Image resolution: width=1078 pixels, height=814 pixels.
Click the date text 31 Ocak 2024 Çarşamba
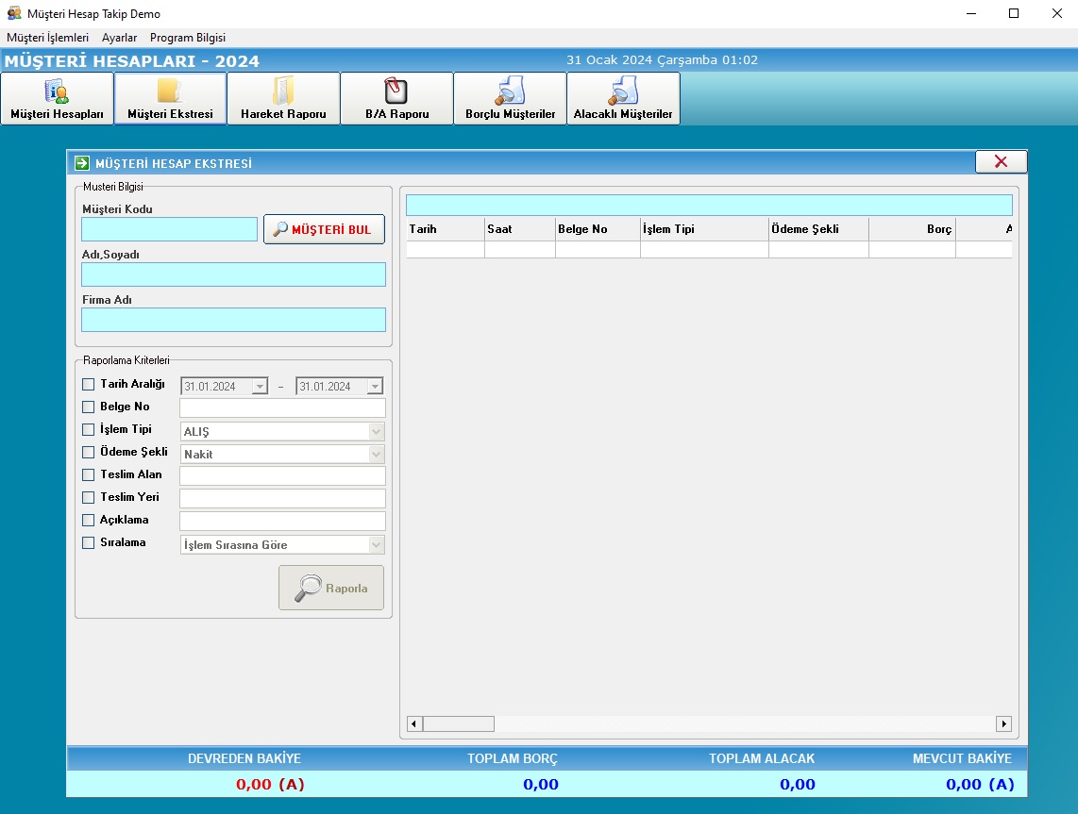point(642,60)
